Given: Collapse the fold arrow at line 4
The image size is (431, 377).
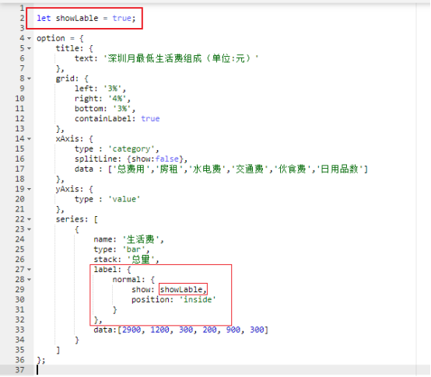Looking at the screenshot, I should point(29,38).
